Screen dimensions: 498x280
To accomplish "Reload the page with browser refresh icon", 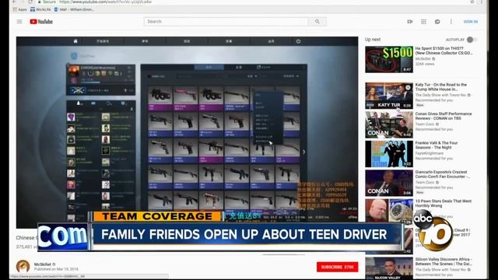I will click(30, 2).
